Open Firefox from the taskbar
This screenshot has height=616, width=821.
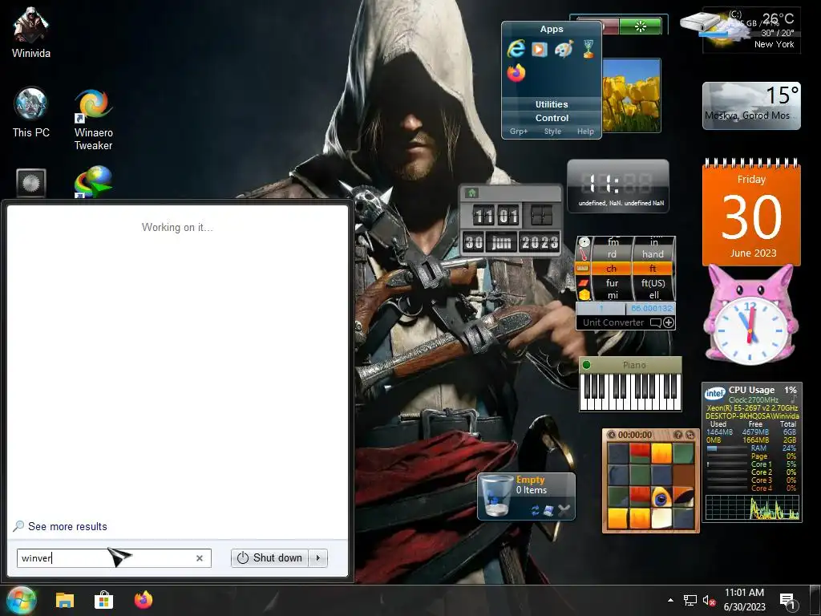click(x=143, y=600)
